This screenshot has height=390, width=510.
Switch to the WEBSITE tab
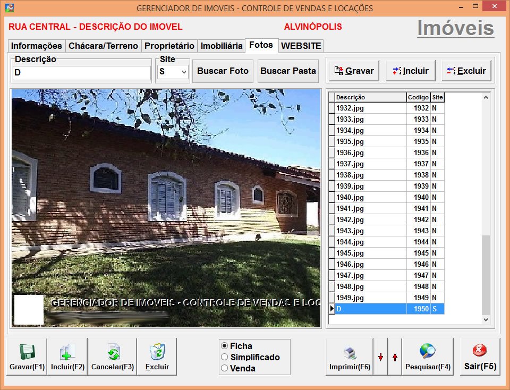click(301, 46)
